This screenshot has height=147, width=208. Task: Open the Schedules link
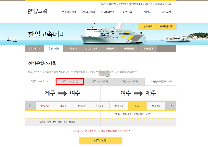(159, 4)
